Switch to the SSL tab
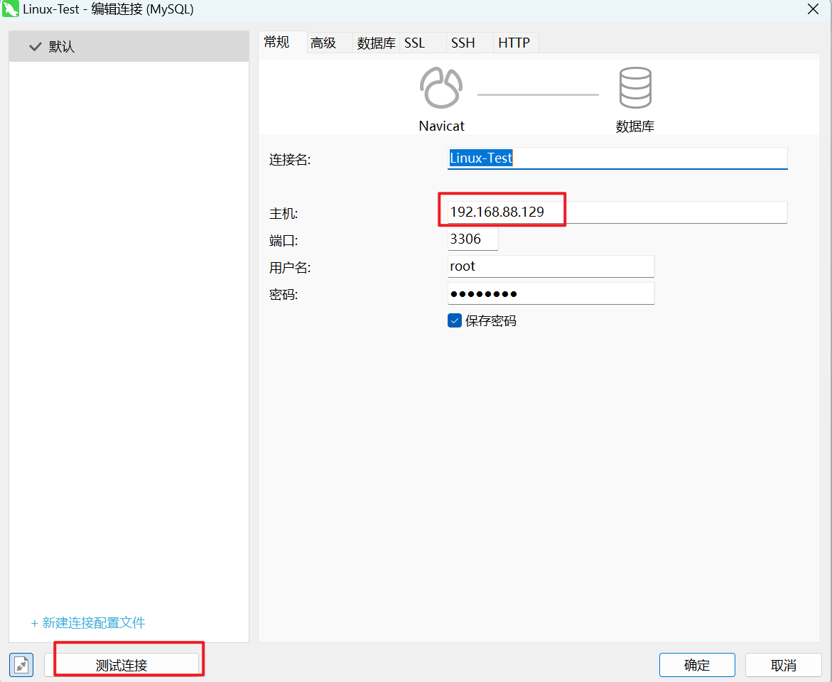Viewport: 832px width, 682px height. click(414, 43)
